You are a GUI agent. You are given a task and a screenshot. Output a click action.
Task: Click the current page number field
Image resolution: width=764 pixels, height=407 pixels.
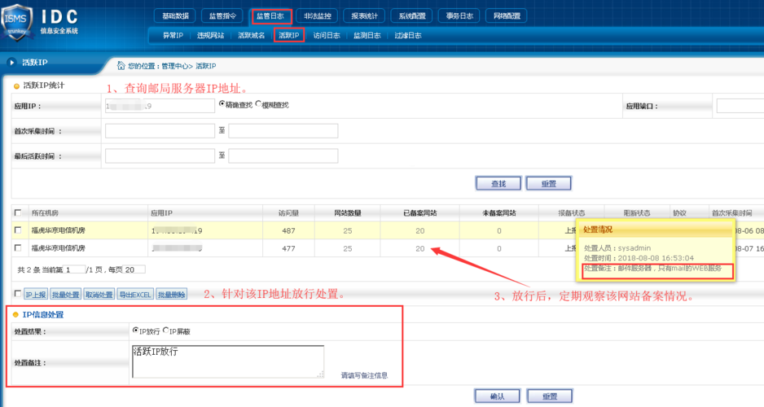75,269
